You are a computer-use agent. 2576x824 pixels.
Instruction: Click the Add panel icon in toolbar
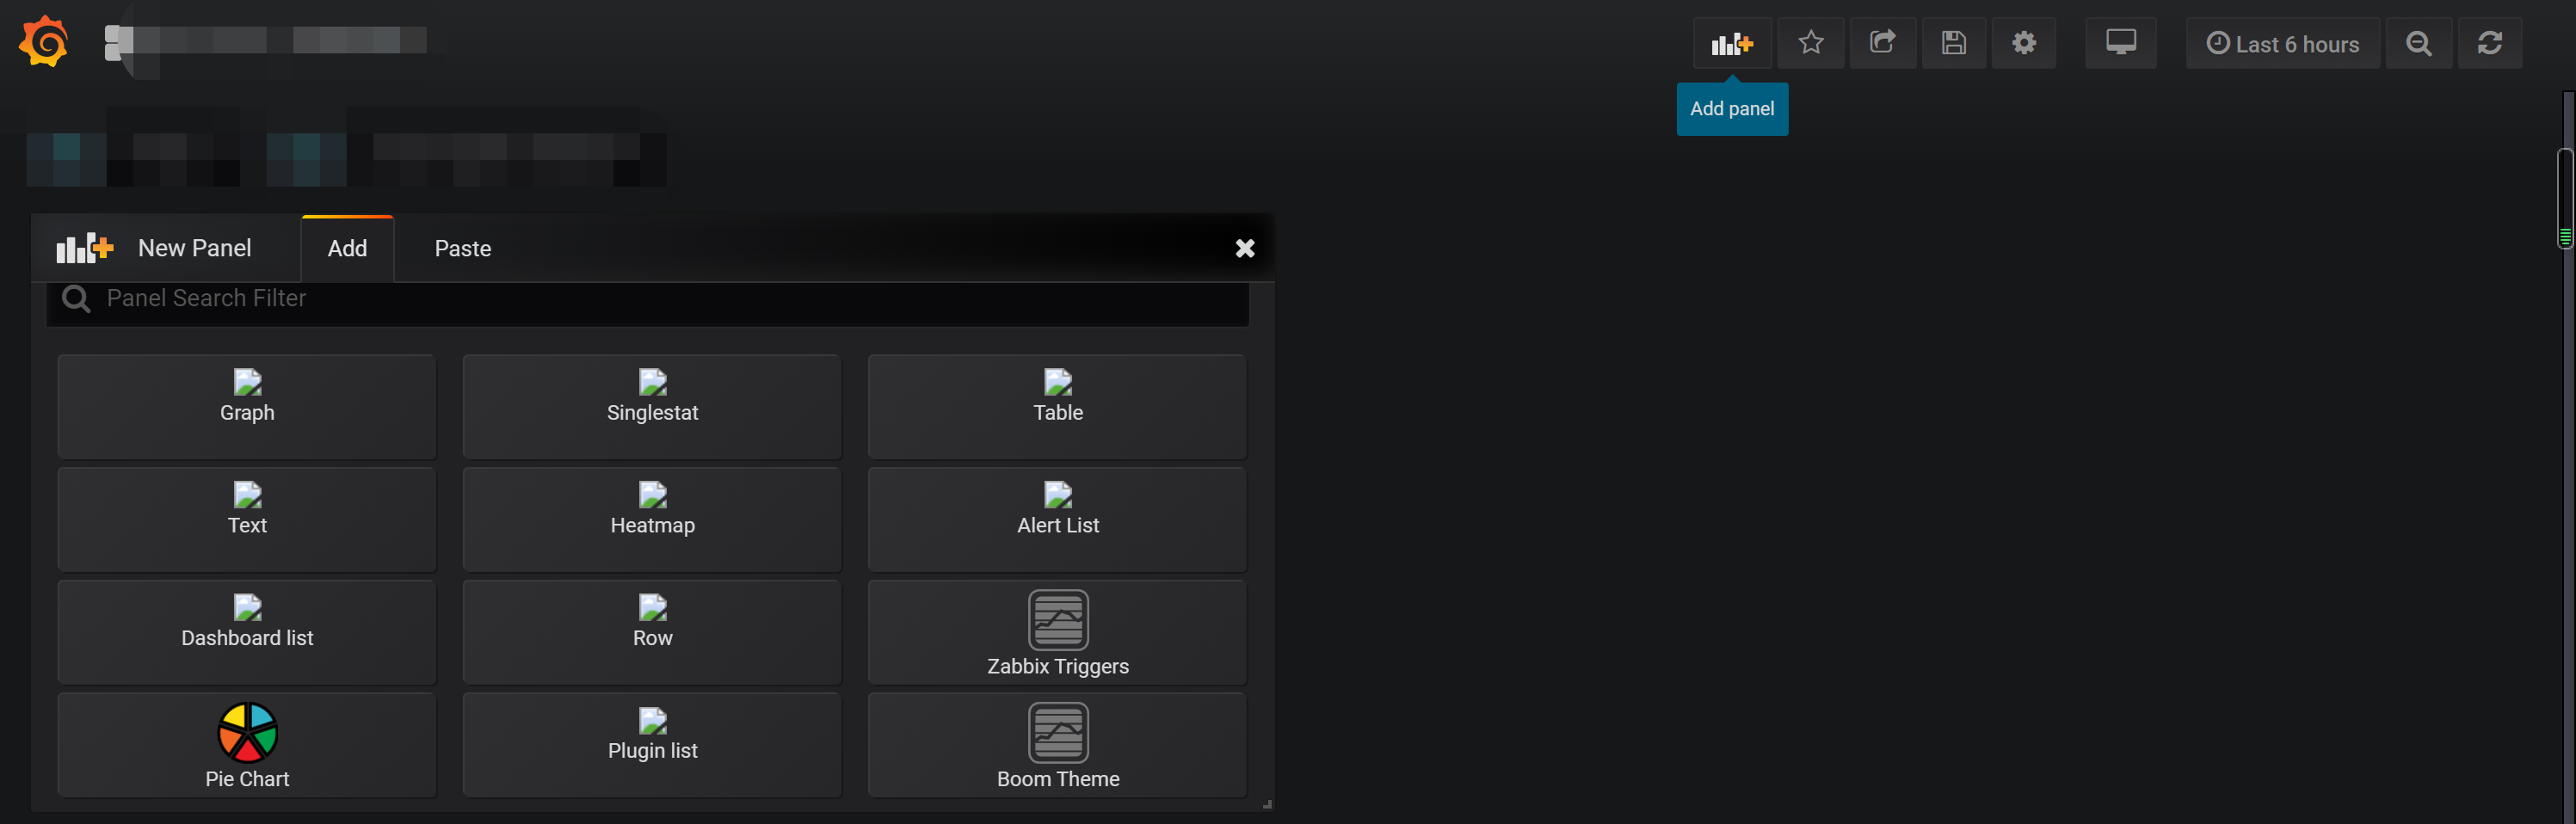(1732, 43)
